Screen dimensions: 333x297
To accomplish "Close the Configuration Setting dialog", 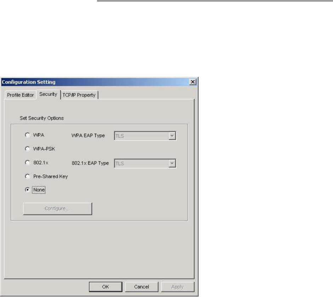I will click(193, 82).
